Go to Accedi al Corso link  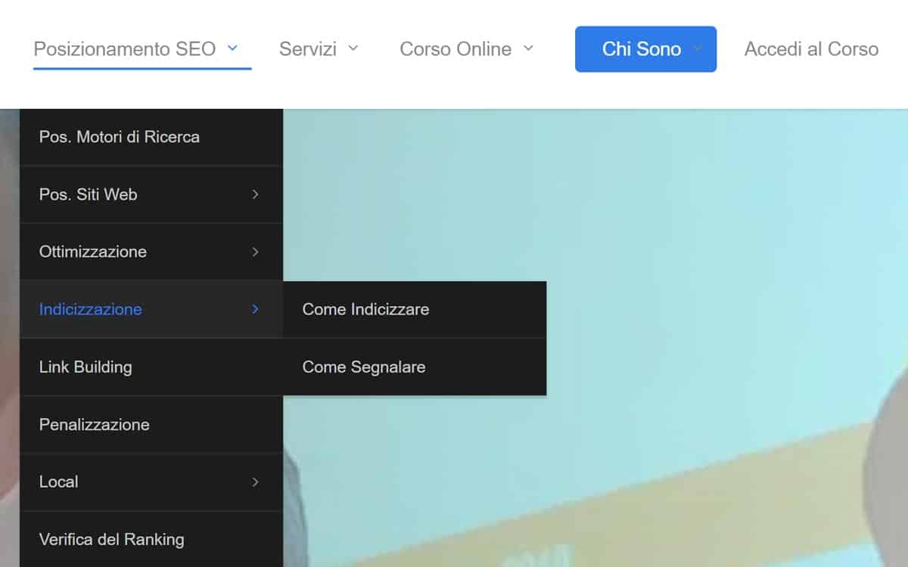pyautogui.click(x=811, y=49)
